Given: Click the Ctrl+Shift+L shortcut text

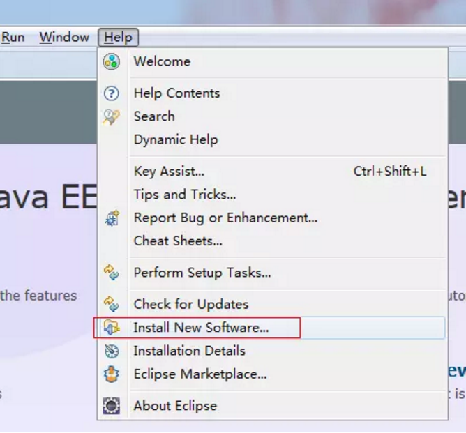Looking at the screenshot, I should (x=390, y=172).
